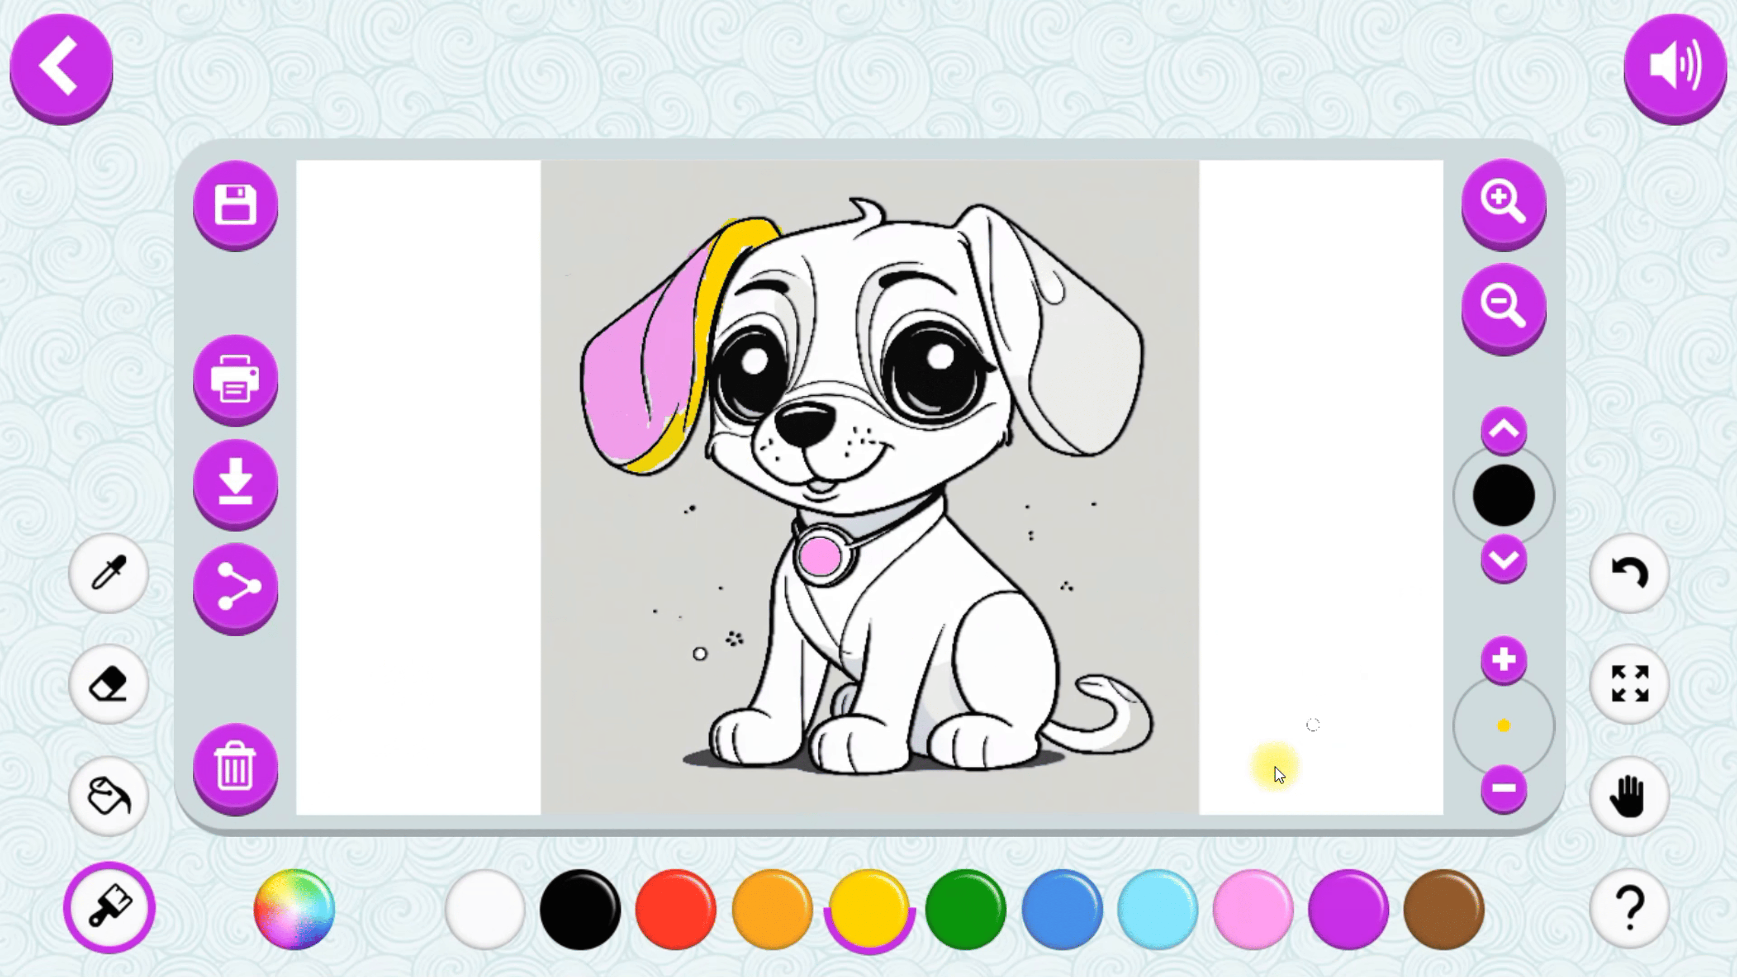Toggle fullscreen mode with arrows icon
Viewport: 1737px width, 977px height.
1629,684
